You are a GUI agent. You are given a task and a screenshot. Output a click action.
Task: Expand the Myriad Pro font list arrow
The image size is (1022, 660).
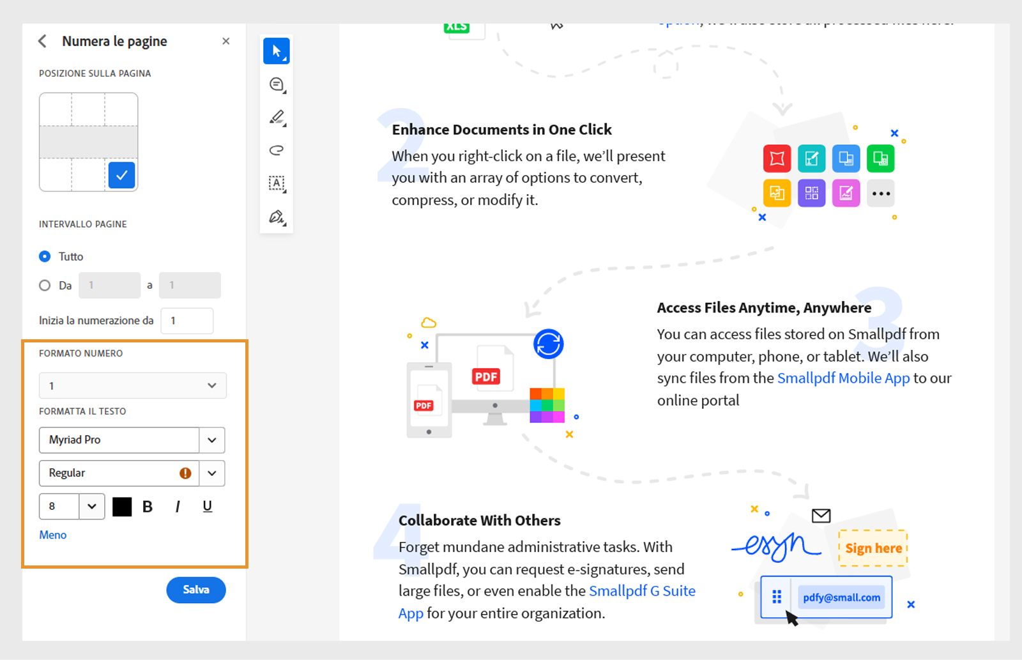point(212,440)
